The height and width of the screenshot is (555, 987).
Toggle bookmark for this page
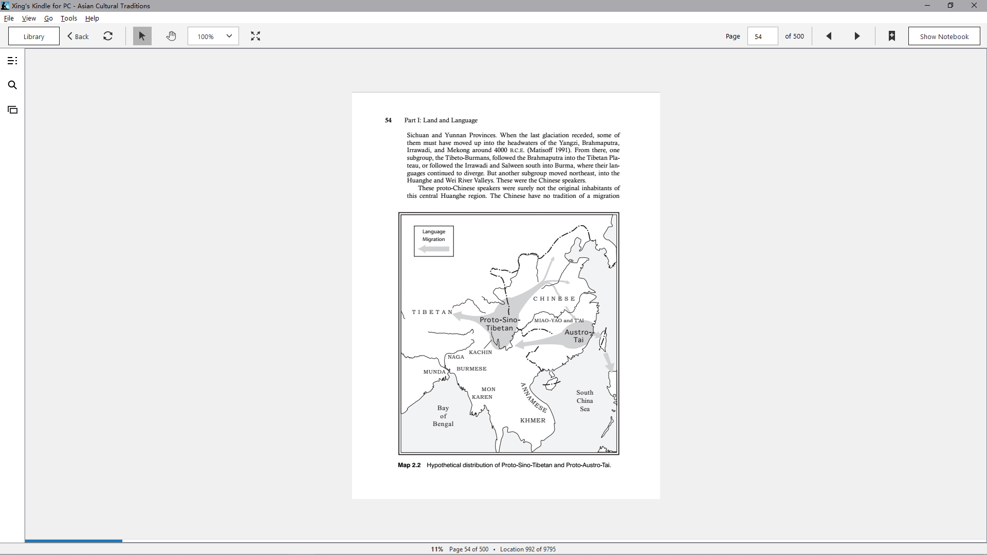pyautogui.click(x=892, y=36)
